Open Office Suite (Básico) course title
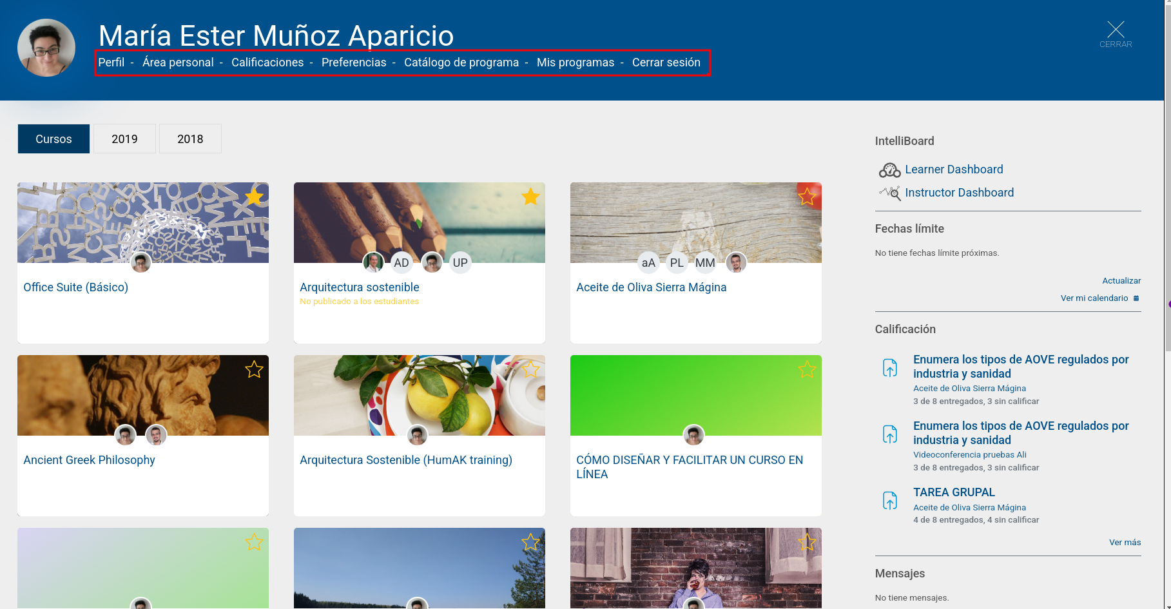Screen dimensions: 1171x609 76,287
